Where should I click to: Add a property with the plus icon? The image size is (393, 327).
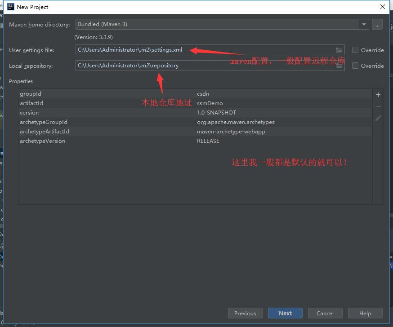[378, 95]
